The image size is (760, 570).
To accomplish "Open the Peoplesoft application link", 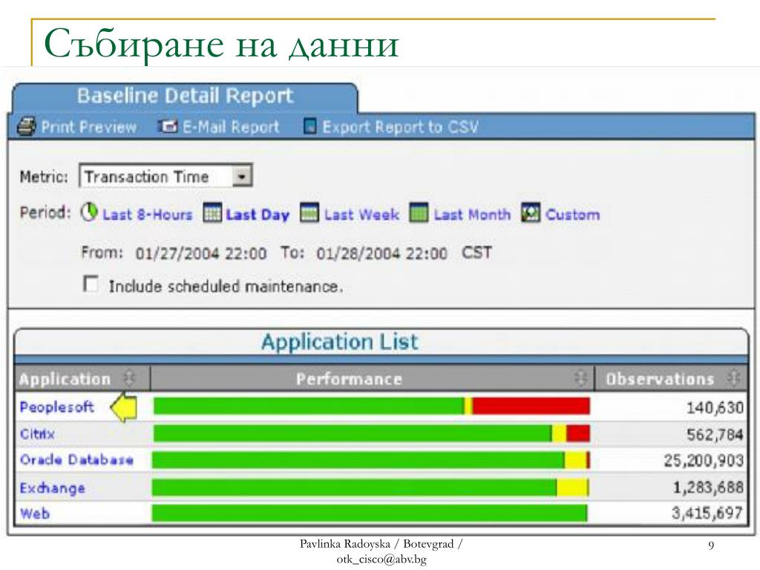I will coord(56,407).
